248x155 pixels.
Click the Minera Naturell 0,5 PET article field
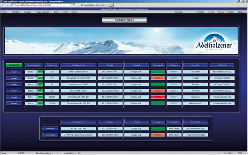pyautogui.click(x=78, y=72)
